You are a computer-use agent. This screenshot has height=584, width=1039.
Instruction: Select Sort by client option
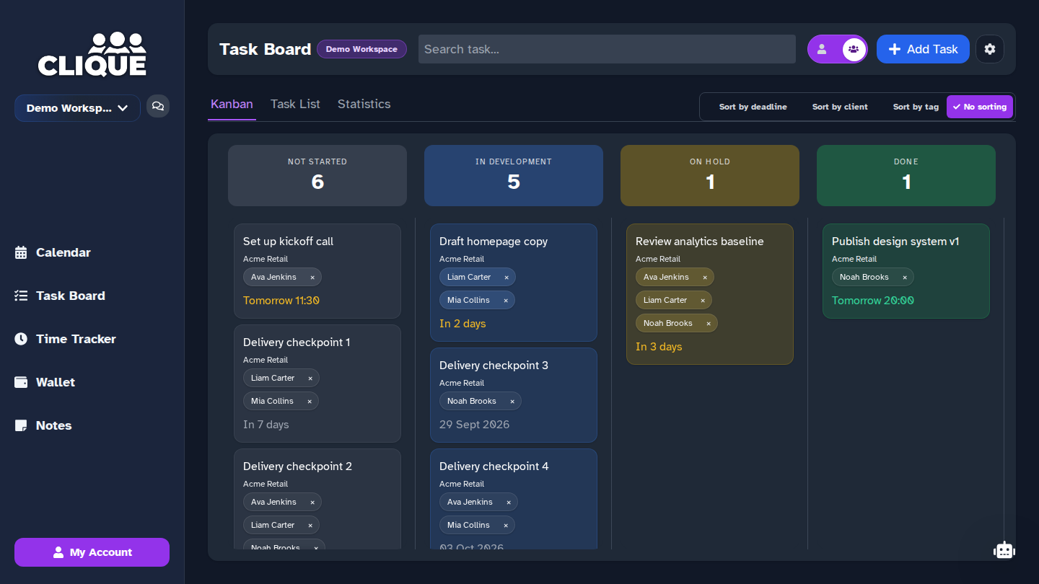point(840,107)
